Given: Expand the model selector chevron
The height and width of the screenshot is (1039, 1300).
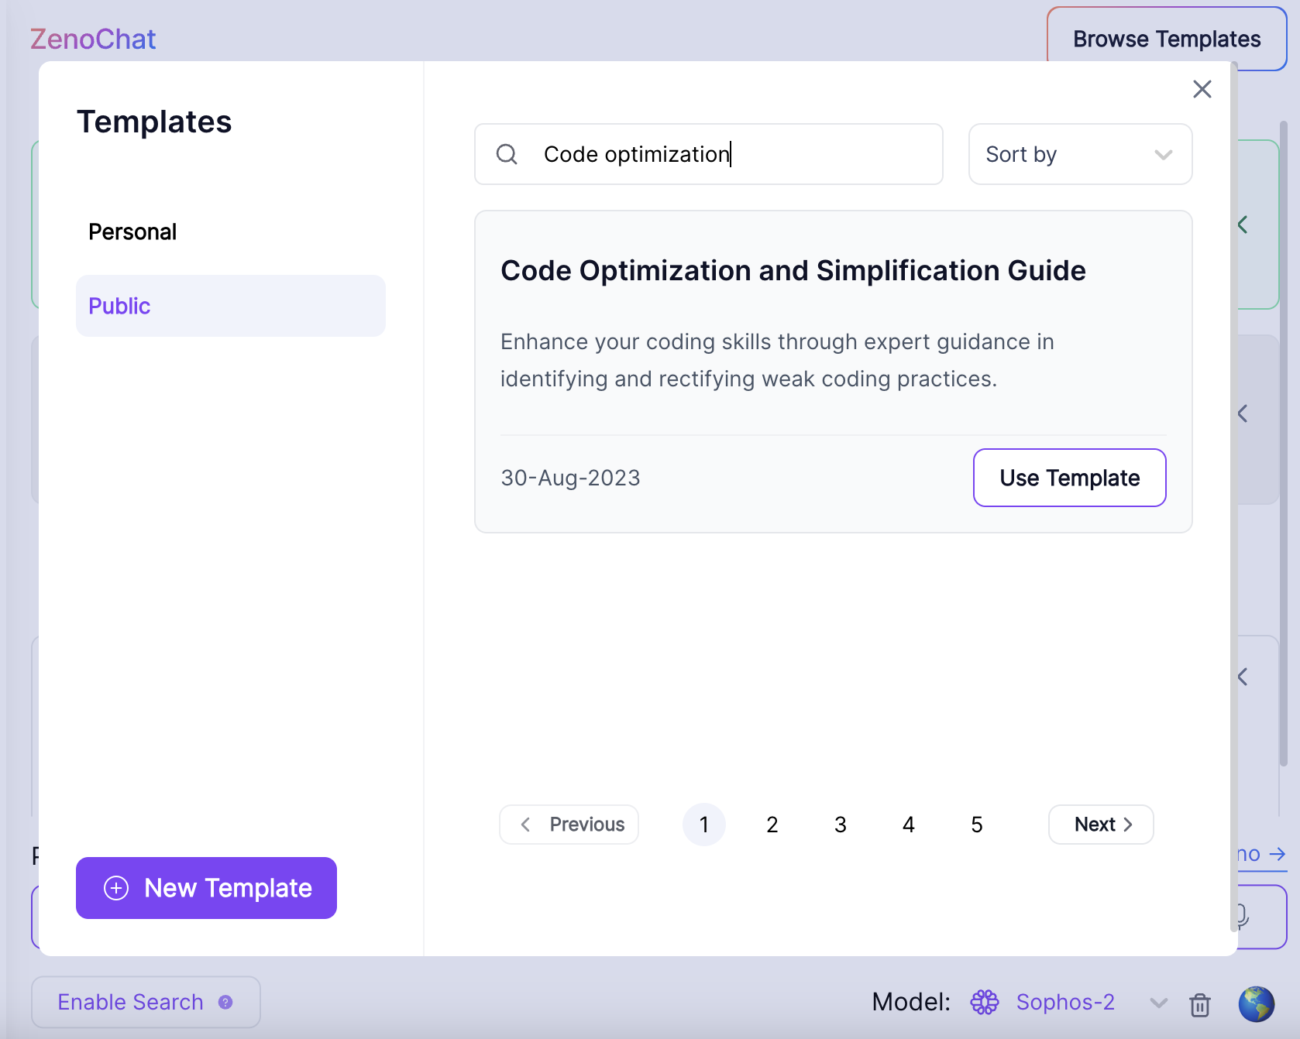Looking at the screenshot, I should click(1158, 1003).
